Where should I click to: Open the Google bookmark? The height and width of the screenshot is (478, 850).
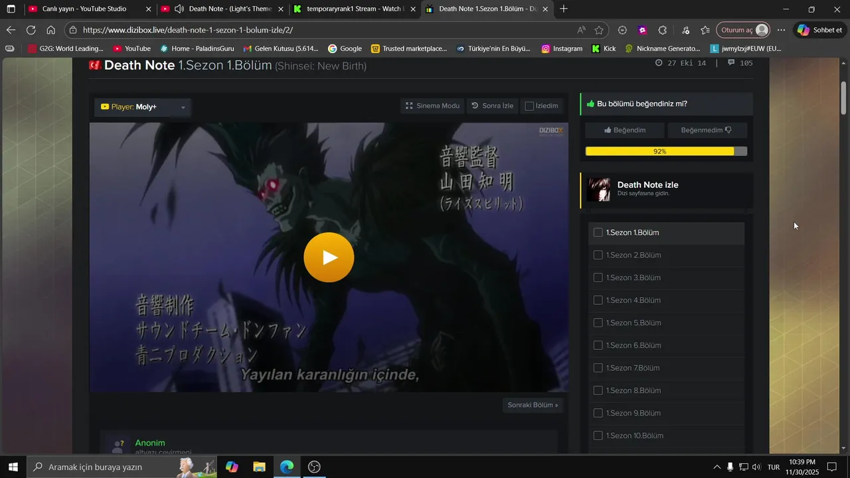coord(345,48)
